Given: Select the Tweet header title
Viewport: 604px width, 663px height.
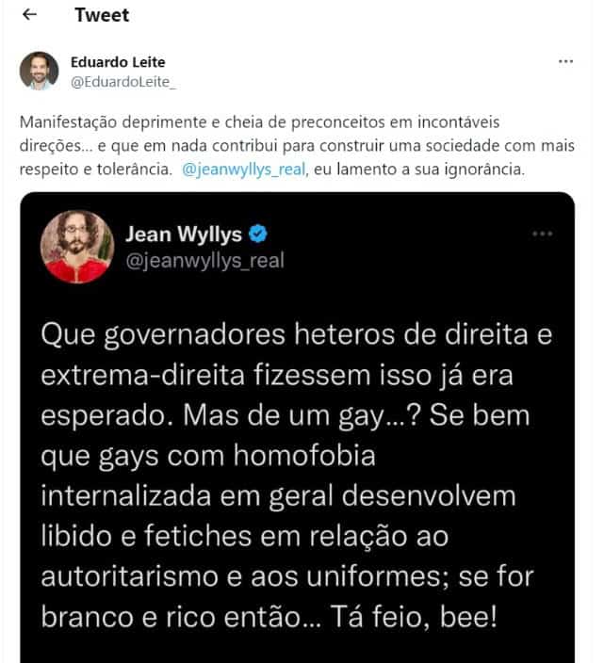Looking at the screenshot, I should 102,15.
